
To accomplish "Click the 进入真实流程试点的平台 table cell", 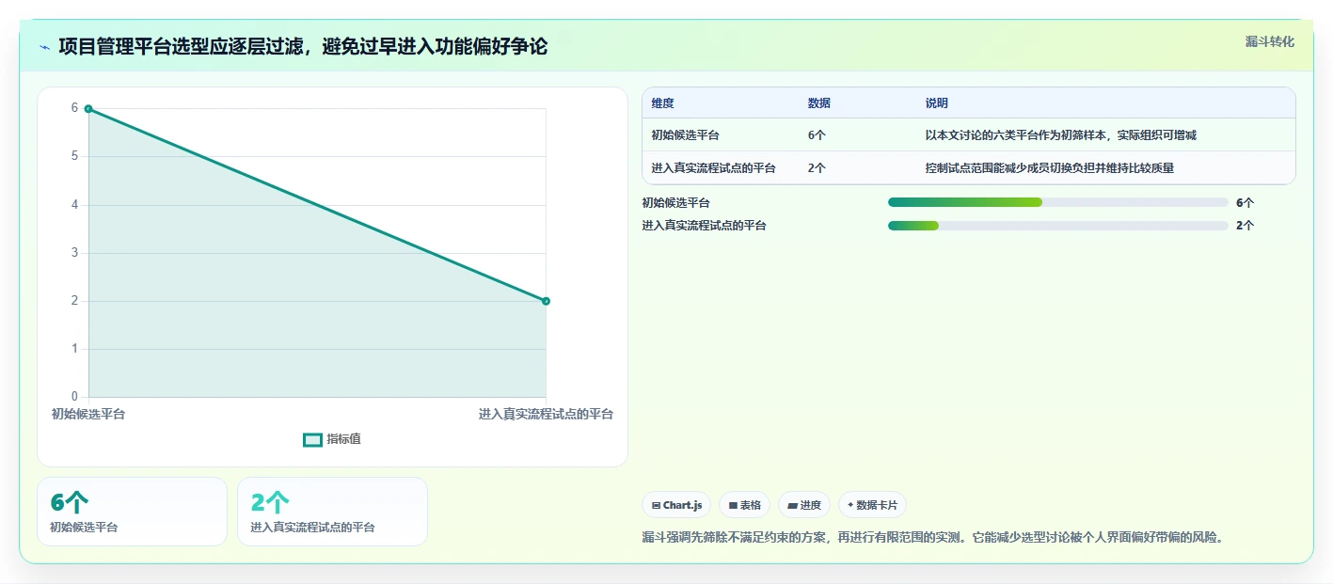I will [x=714, y=168].
